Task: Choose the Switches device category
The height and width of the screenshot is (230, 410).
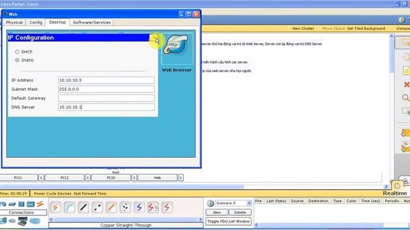Action: click(12, 204)
